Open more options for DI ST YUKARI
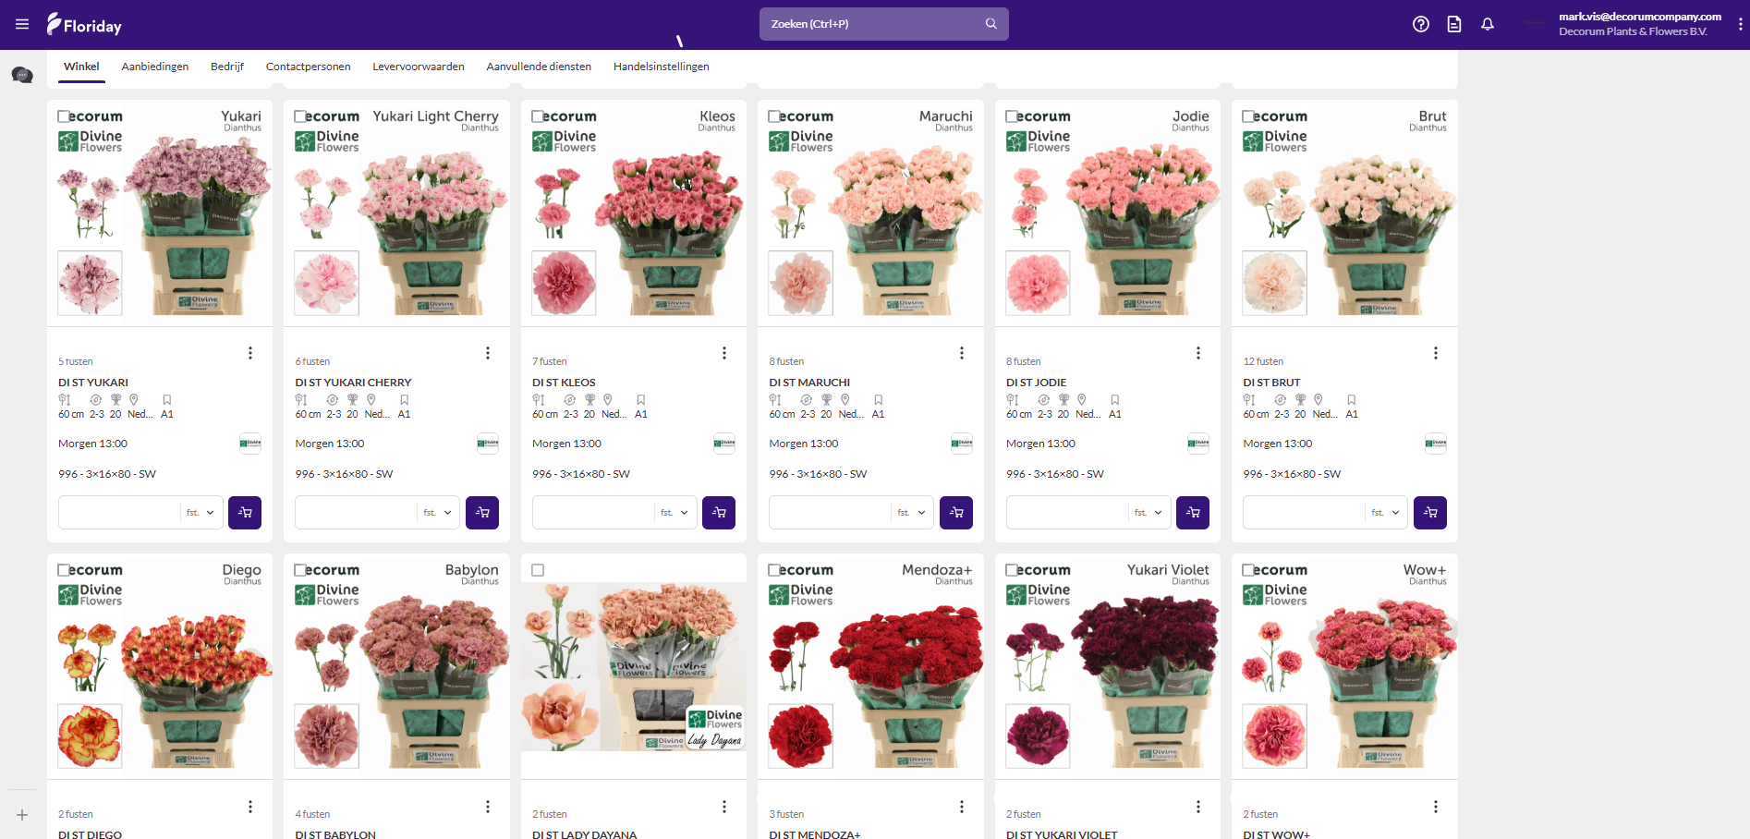 point(250,353)
